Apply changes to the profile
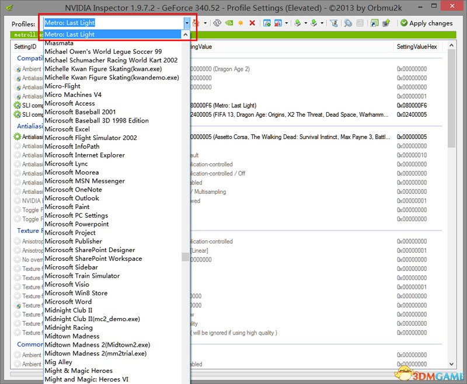The height and width of the screenshot is (384, 467). 427,23
